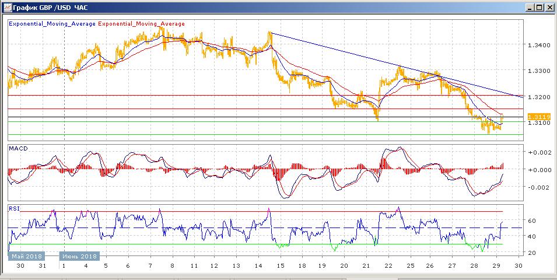Image resolution: width=557 pixels, height=280 pixels.
Task: Click the 'Май 2018' month marker
Action: tap(27, 256)
